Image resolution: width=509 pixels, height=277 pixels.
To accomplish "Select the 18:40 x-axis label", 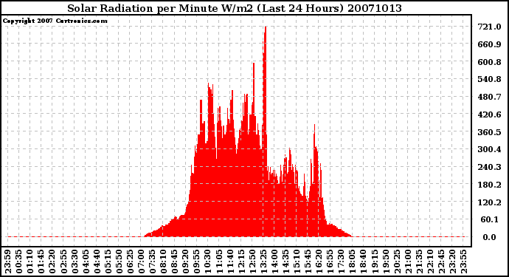I will pos(363,261).
